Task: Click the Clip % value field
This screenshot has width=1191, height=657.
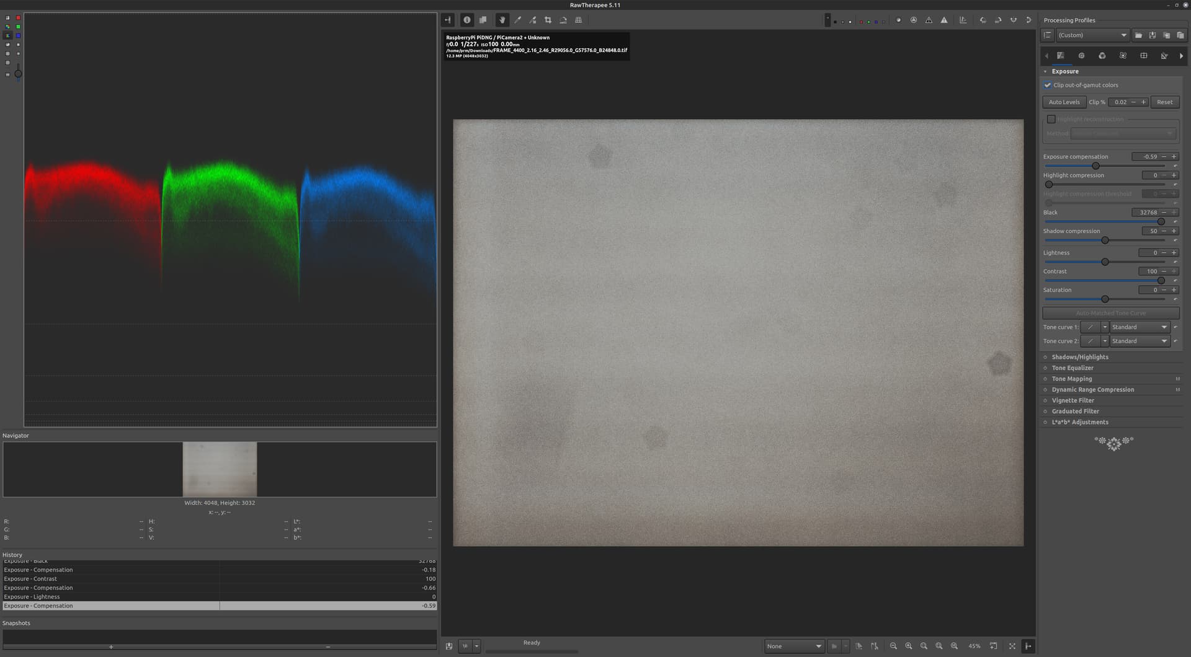Action: coord(1119,102)
